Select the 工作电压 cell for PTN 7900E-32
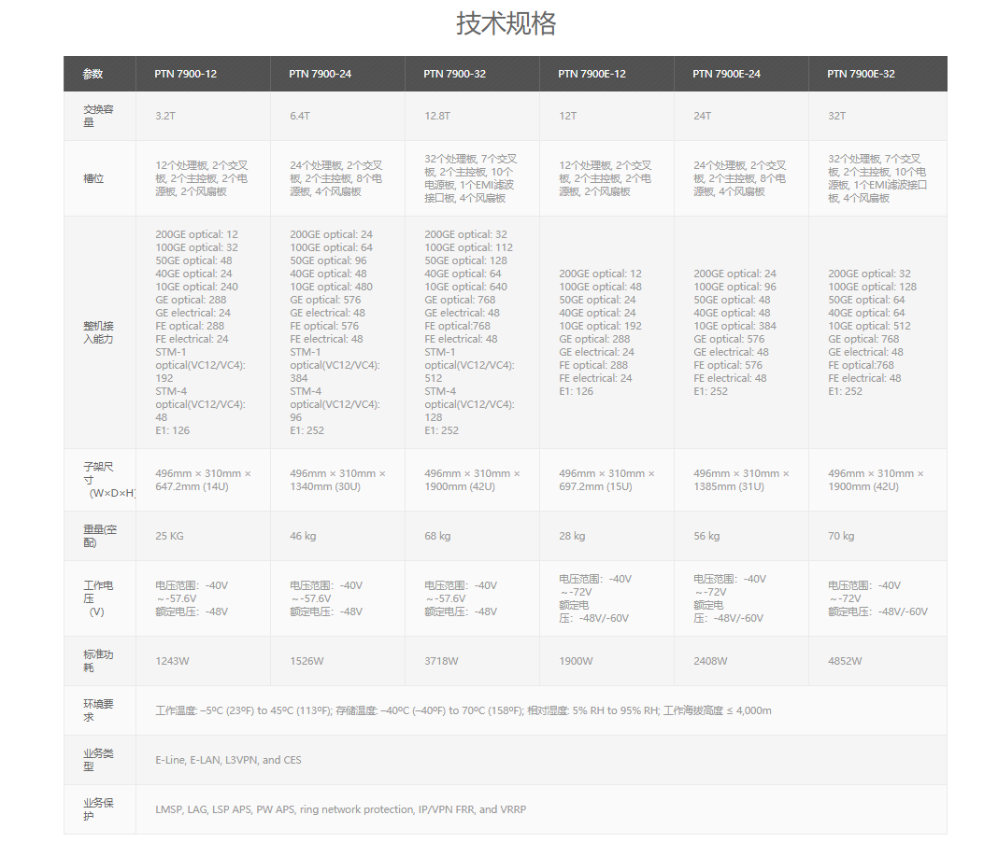The height and width of the screenshot is (843, 998). (877, 598)
